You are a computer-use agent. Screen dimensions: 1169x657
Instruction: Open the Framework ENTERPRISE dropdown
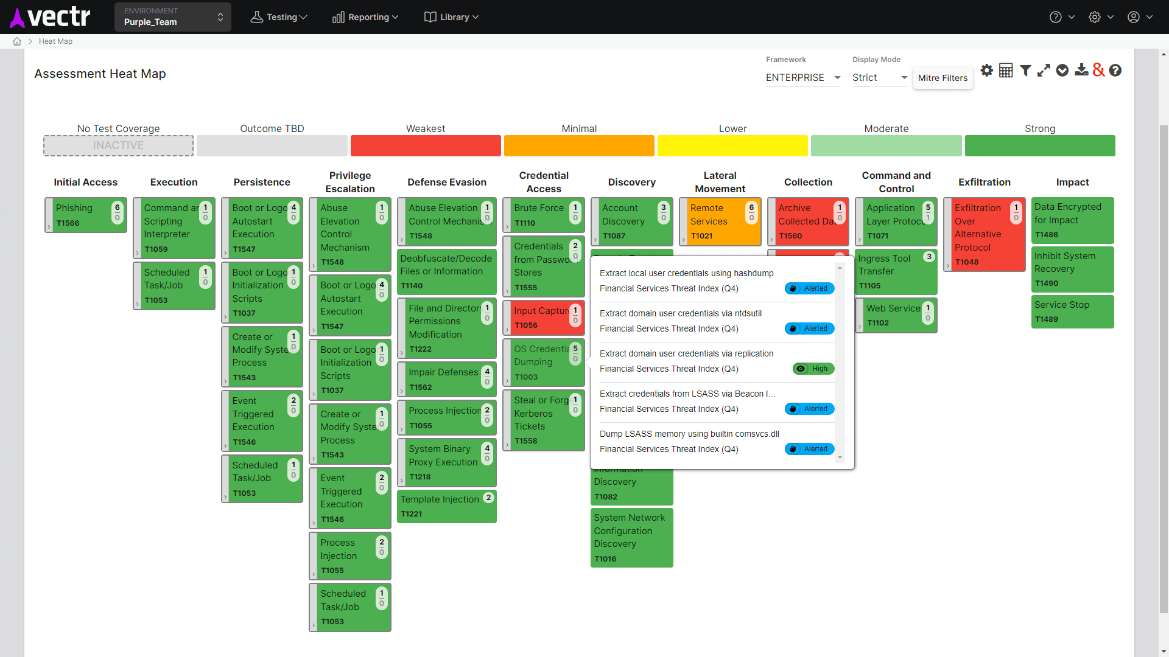coord(802,78)
